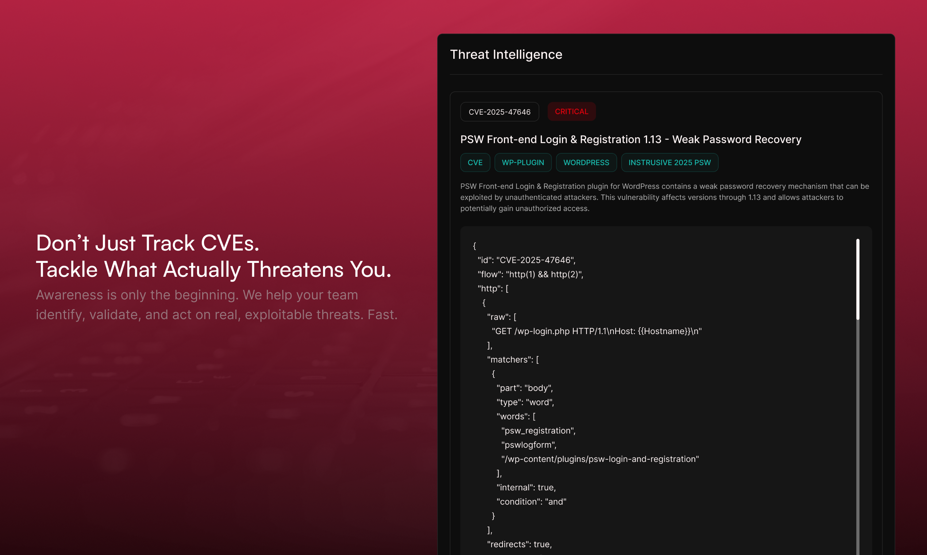Click the "Tackle What Actually Threatens You." headline
927x555 pixels.
click(214, 269)
